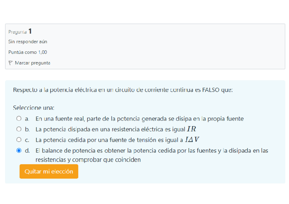Click the question statement ending in 'FALSO que:'

123,90
